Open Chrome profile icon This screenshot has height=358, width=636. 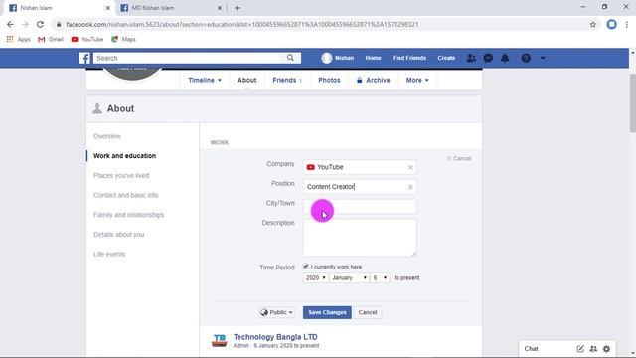[x=612, y=24]
